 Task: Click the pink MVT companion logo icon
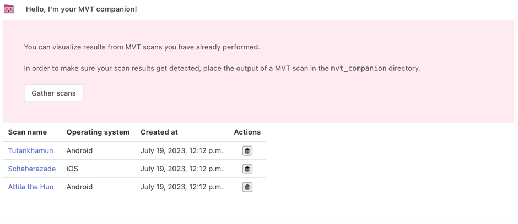[9, 9]
